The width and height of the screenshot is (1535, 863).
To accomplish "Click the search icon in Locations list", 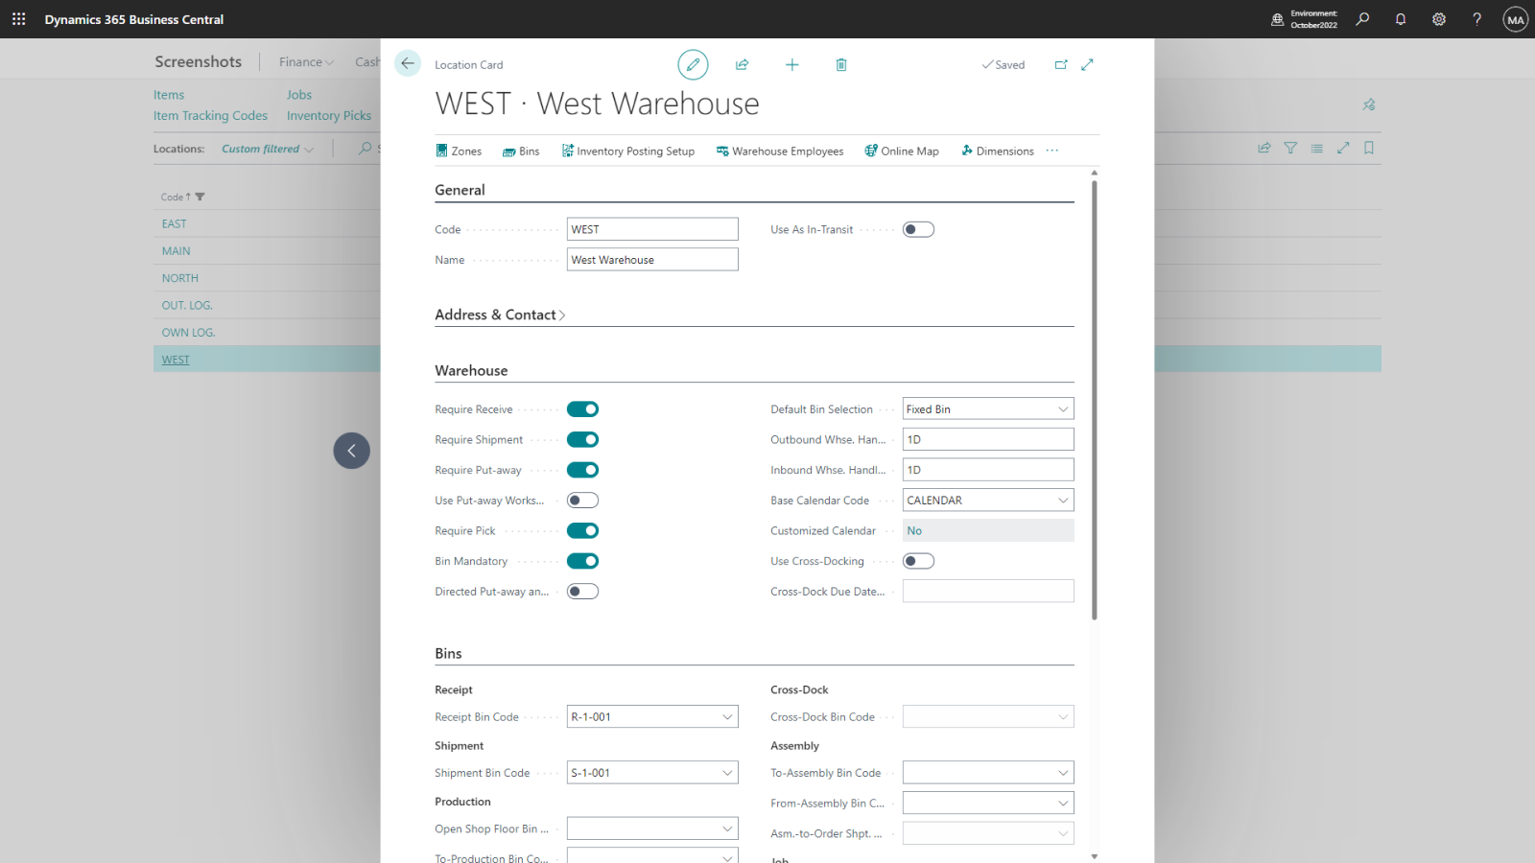I will point(366,148).
